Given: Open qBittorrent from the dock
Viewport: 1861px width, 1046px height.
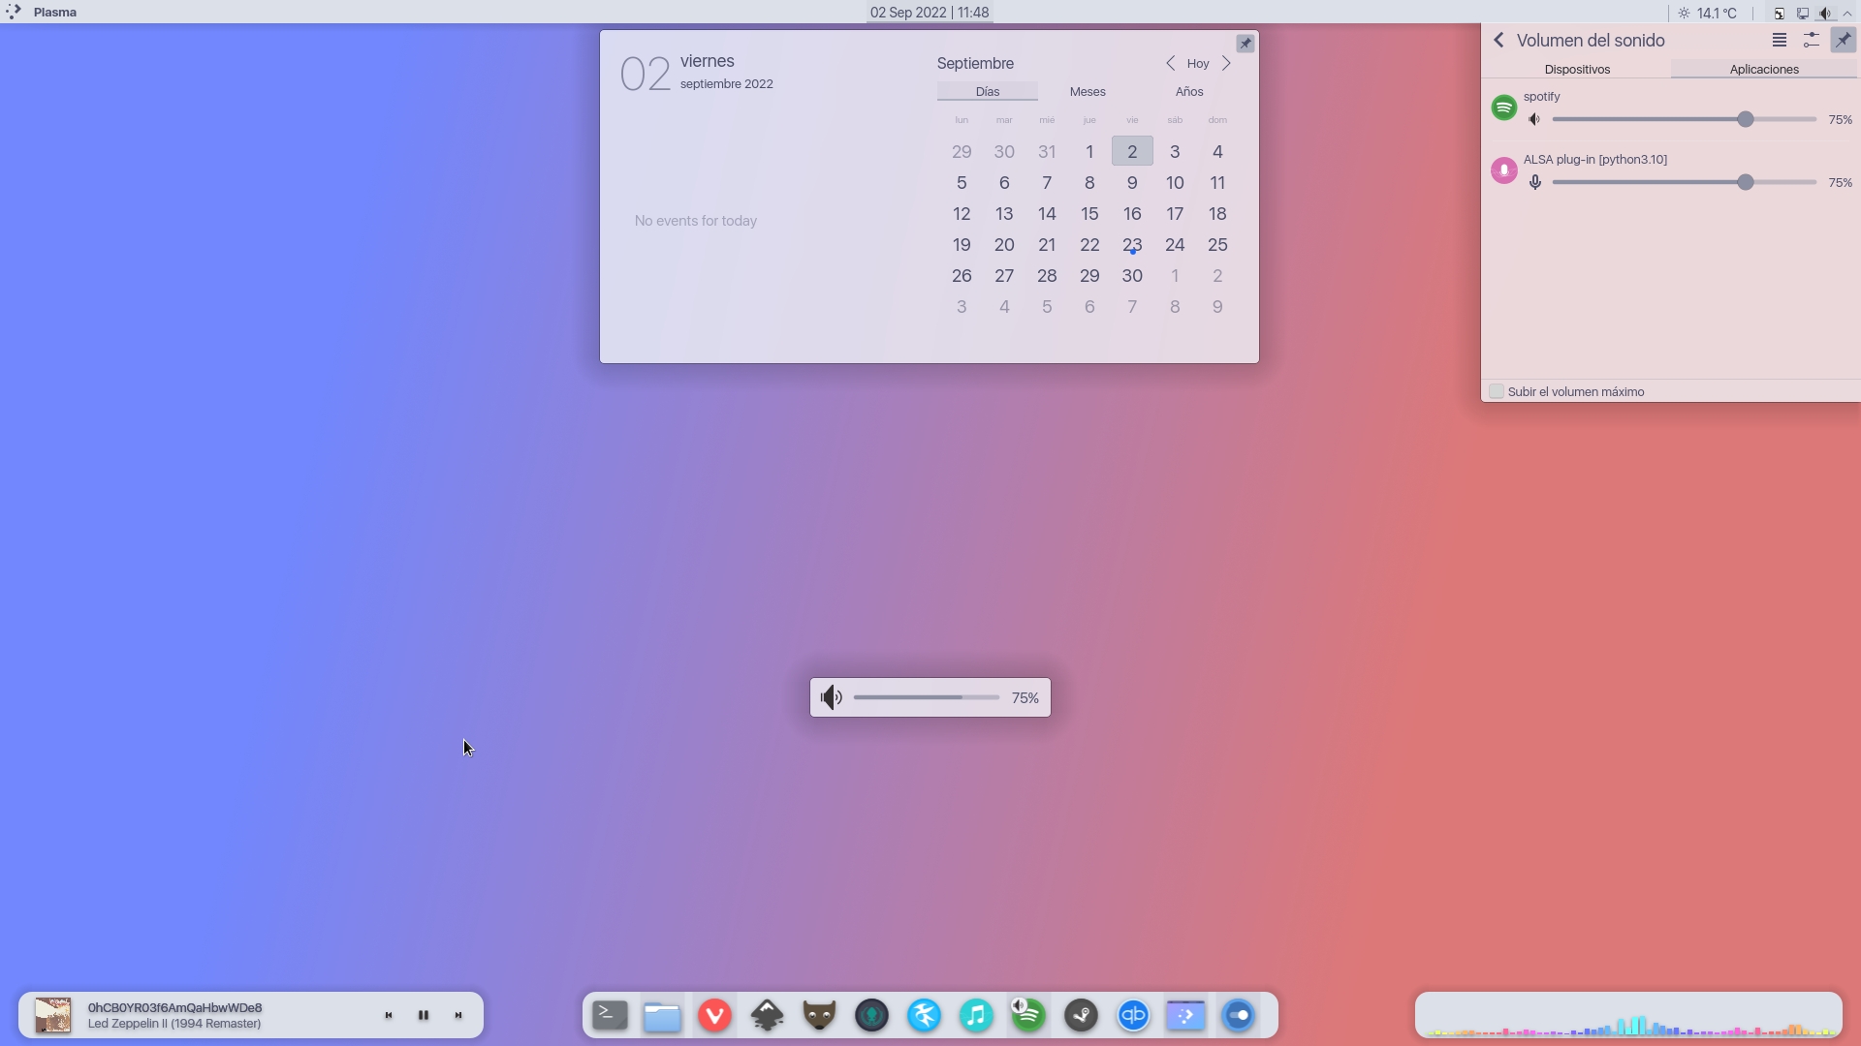Looking at the screenshot, I should coord(1133,1015).
